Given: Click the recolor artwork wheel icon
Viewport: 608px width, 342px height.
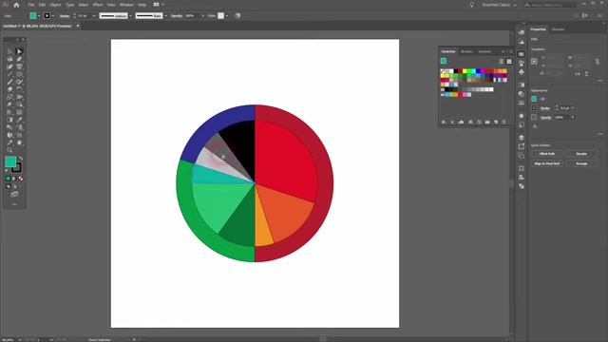Looking at the screenshot, I should [237, 16].
